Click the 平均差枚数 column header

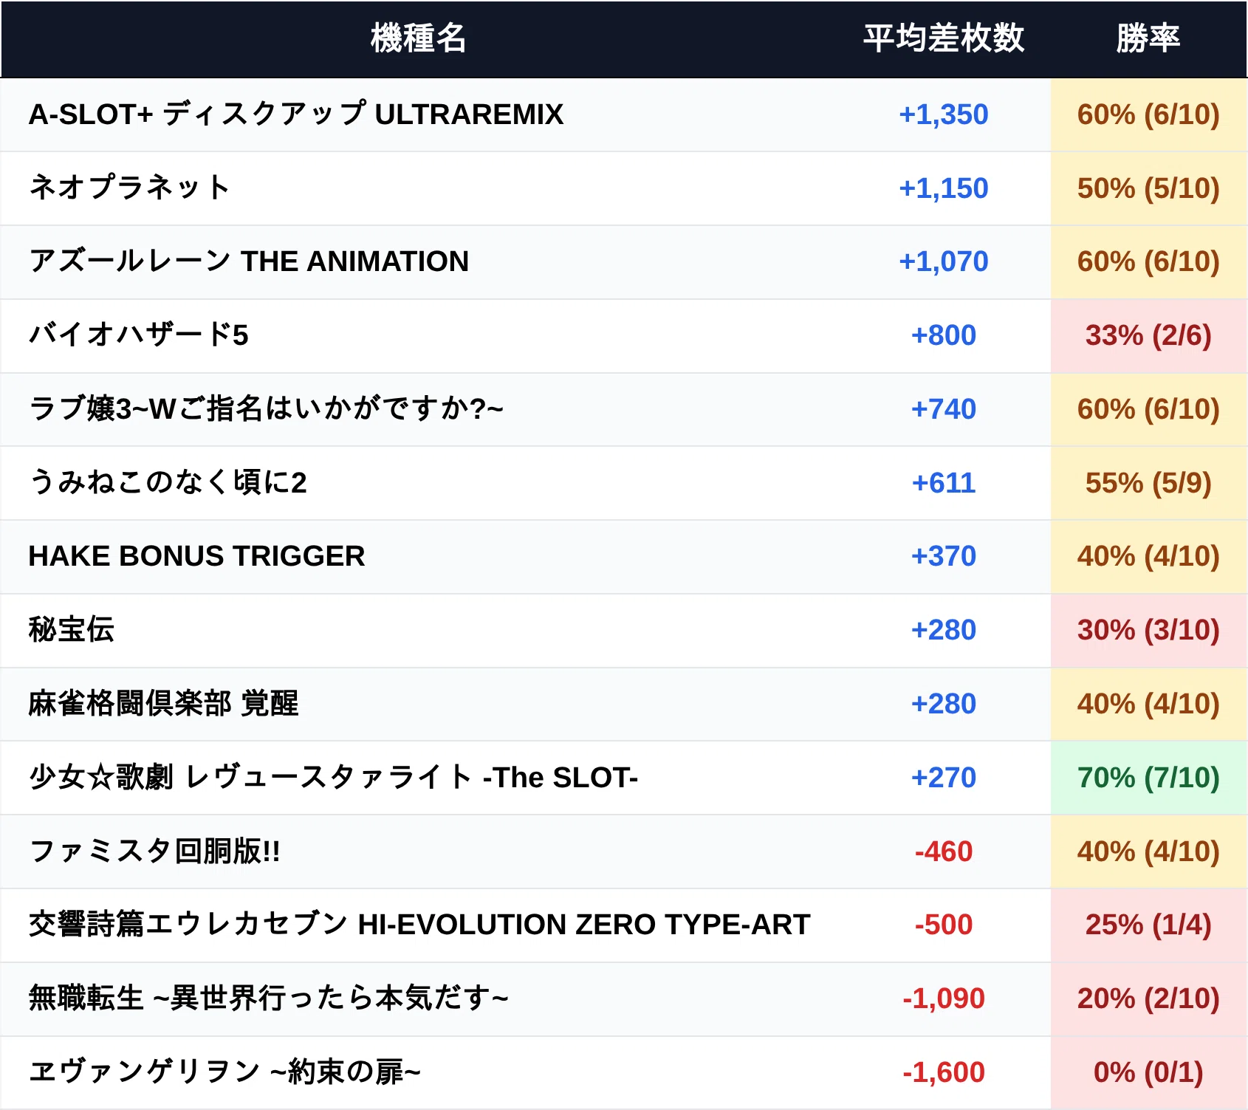944,38
